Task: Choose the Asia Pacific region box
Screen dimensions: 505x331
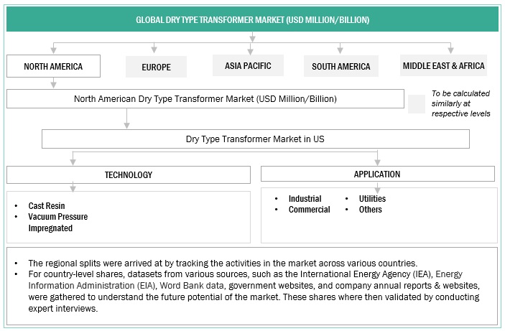Action: tap(248, 65)
